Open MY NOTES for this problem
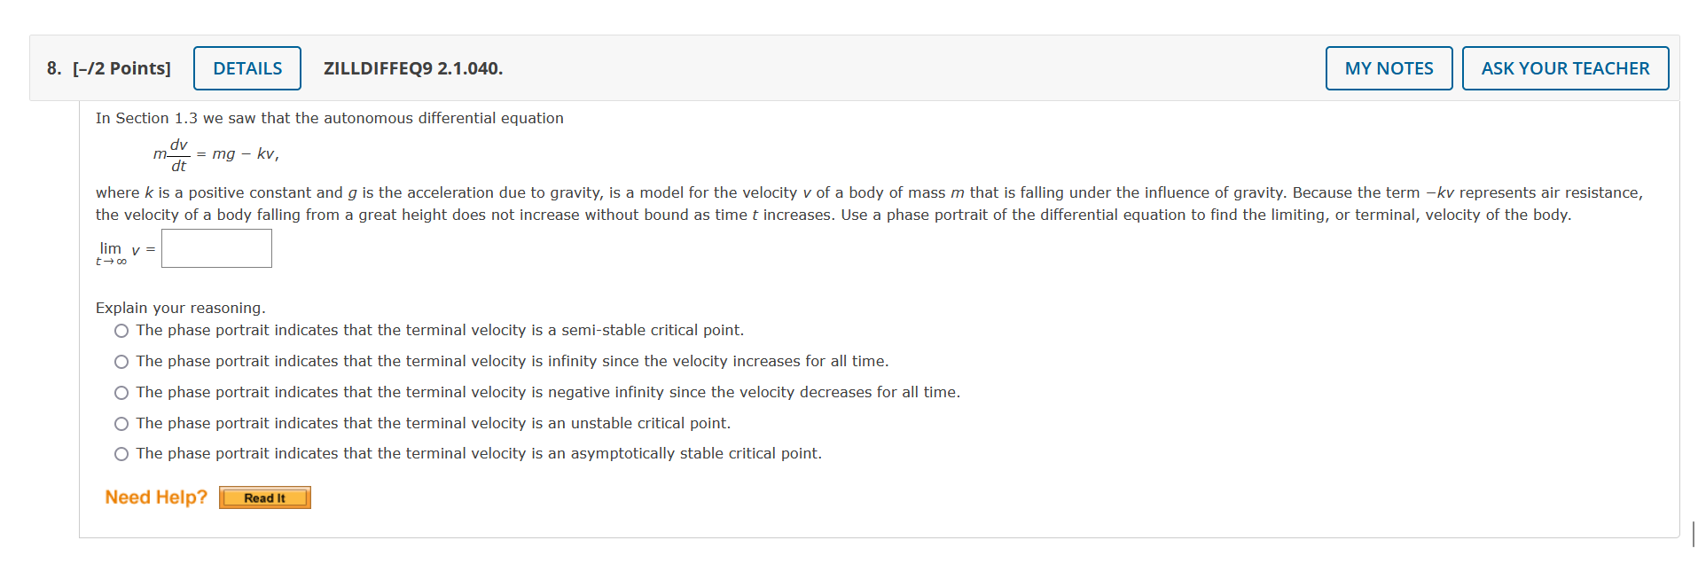This screenshot has width=1698, height=564. click(1388, 68)
